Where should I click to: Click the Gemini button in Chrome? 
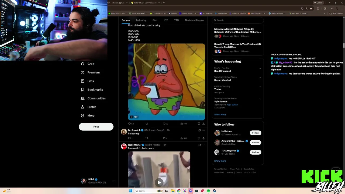318,3
